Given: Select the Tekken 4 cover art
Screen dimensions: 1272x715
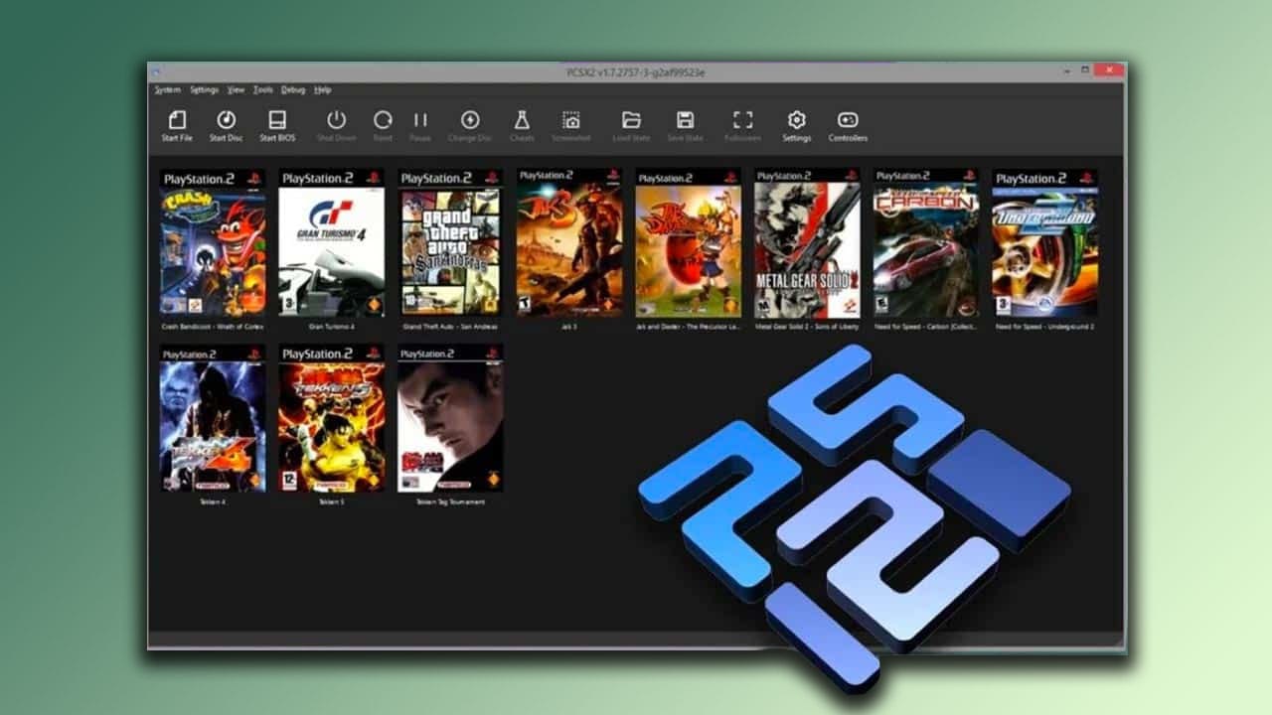Looking at the screenshot, I should (x=213, y=418).
